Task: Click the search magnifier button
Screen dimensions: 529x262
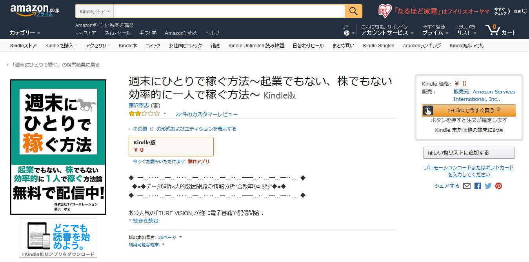Action: pyautogui.click(x=353, y=11)
